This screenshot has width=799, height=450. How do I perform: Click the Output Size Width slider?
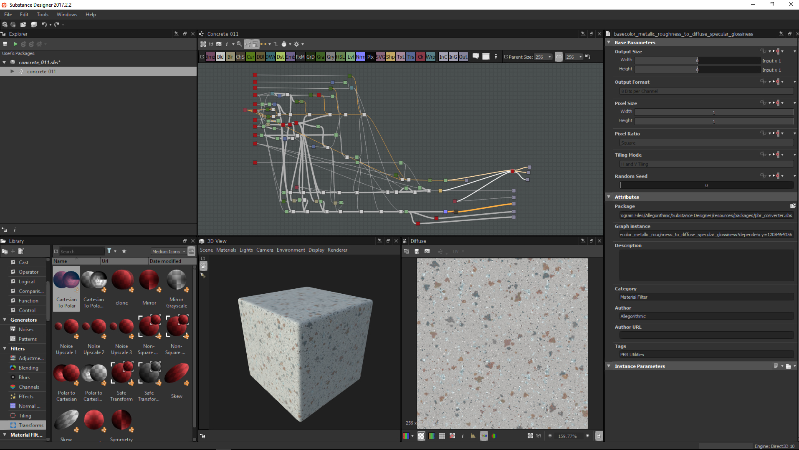pyautogui.click(x=697, y=60)
